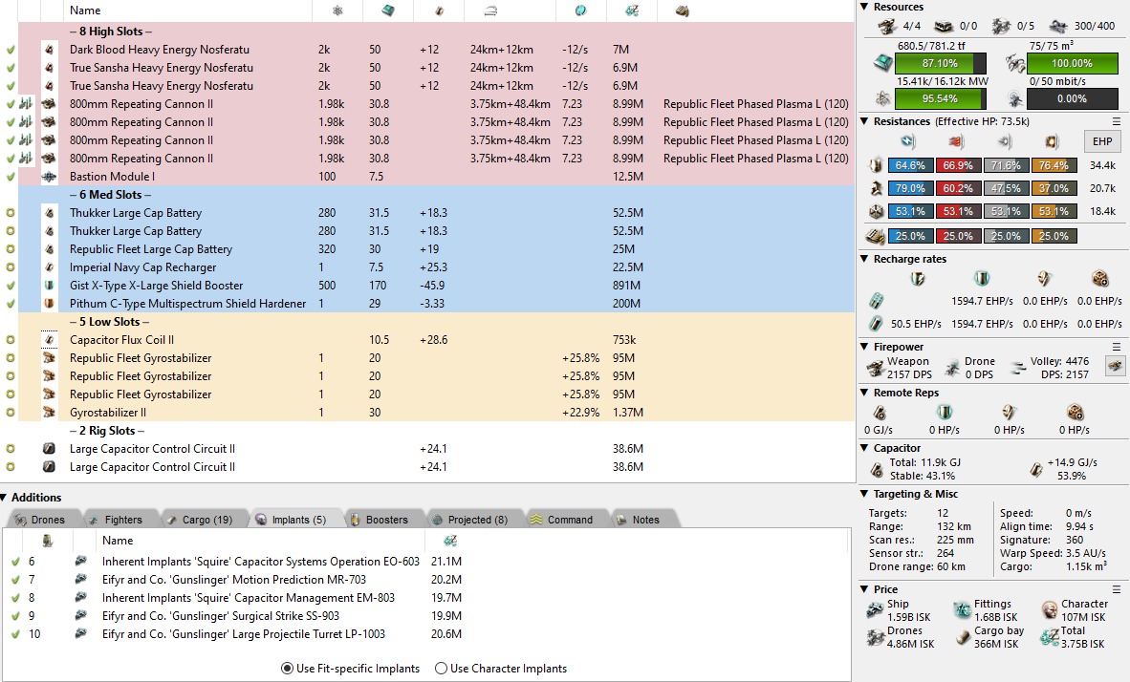Image resolution: width=1130 pixels, height=682 pixels.
Task: Click the Total price icon
Action: 1049,637
